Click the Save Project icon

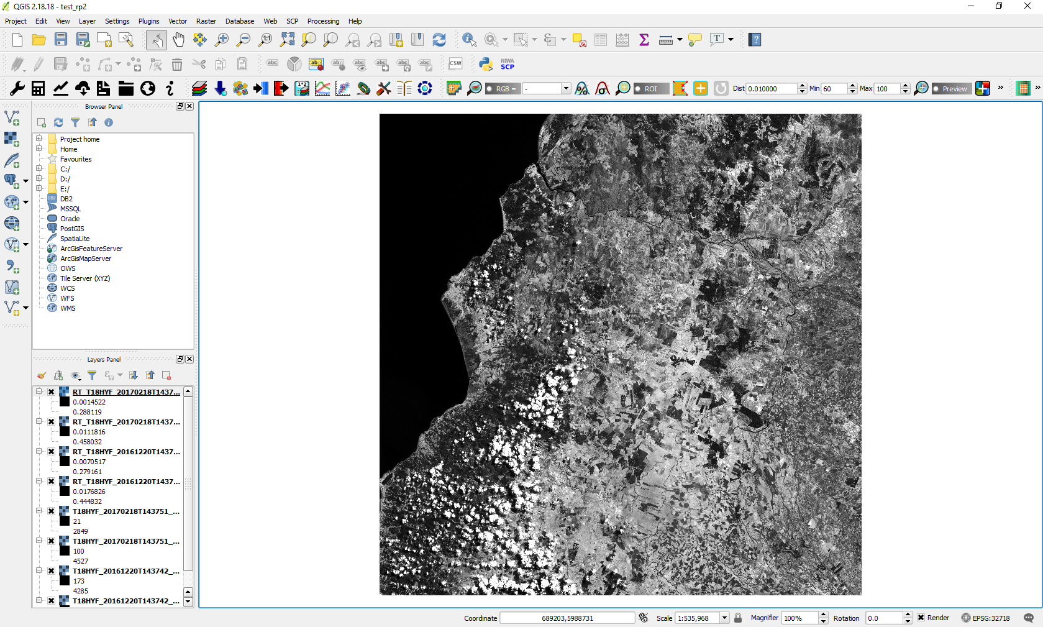click(61, 40)
